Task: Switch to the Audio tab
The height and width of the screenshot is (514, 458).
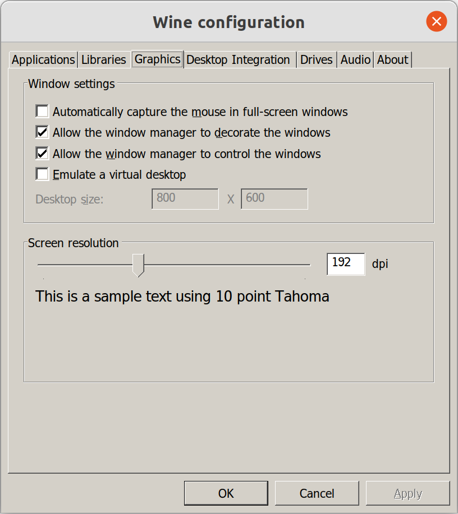Action: [355, 60]
